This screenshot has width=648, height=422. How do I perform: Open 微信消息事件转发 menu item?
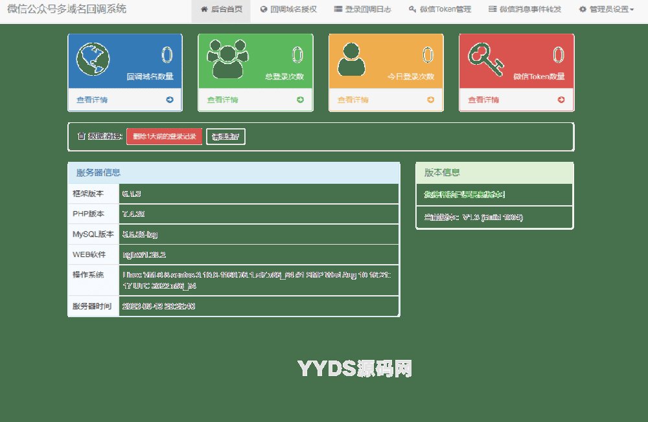[525, 9]
